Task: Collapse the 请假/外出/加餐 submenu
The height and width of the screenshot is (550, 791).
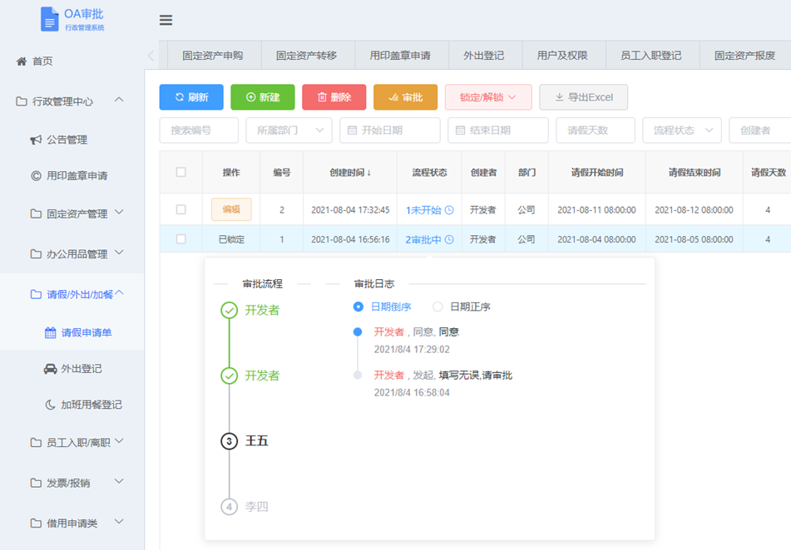Action: coord(120,292)
